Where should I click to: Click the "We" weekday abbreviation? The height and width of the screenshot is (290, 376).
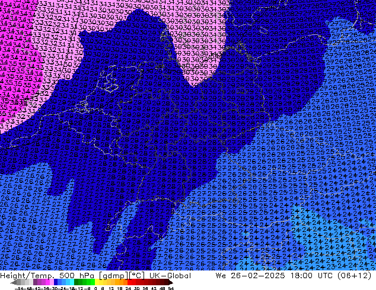point(221,276)
